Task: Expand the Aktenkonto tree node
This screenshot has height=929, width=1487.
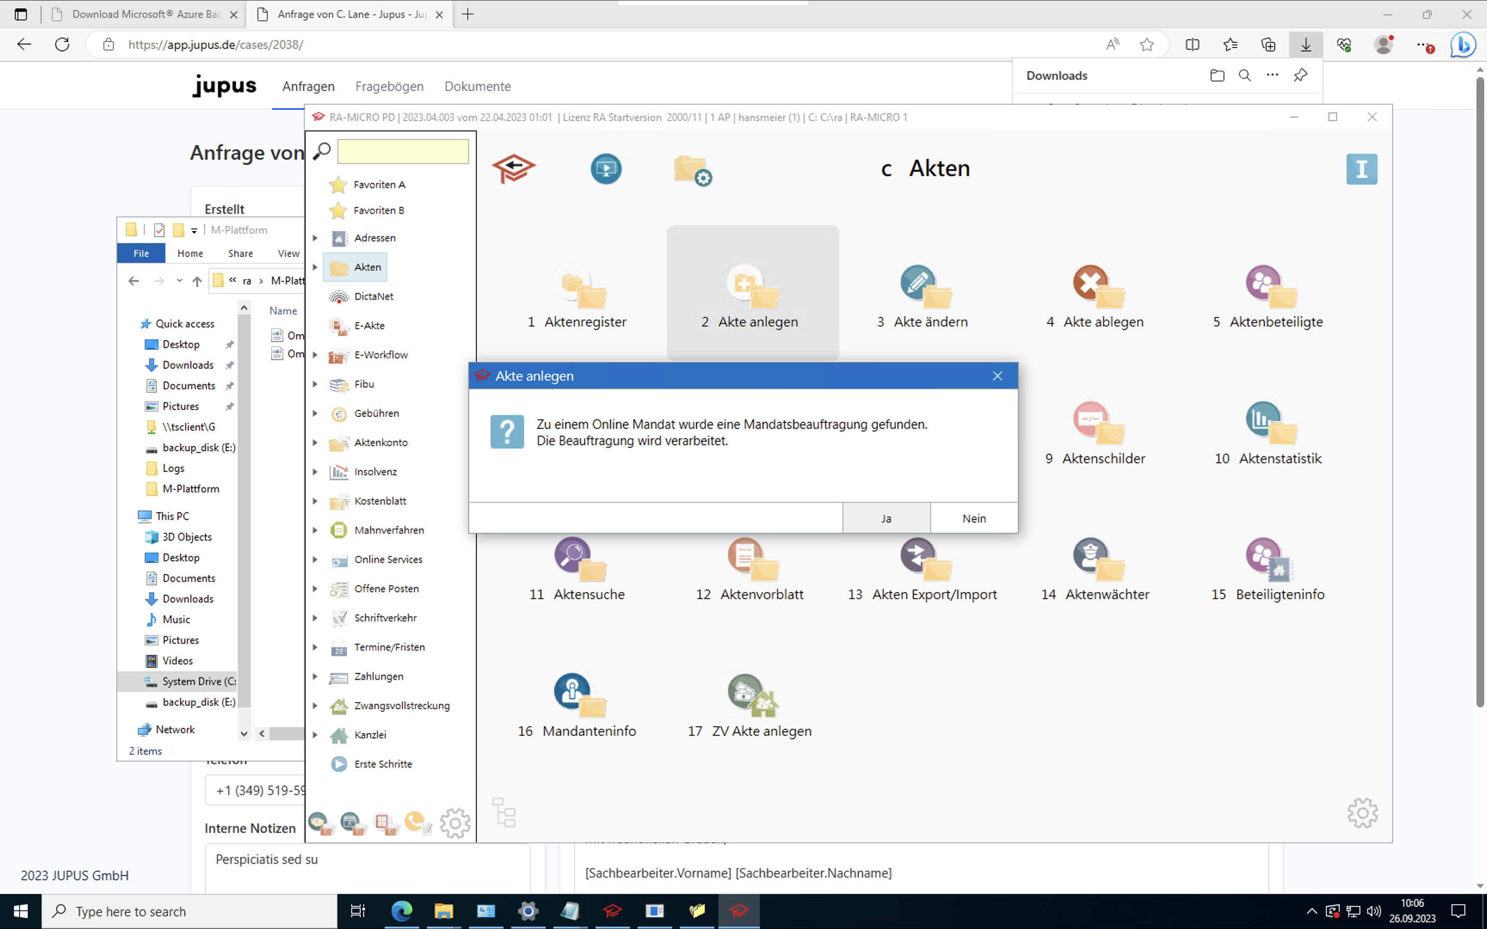Action: click(315, 443)
